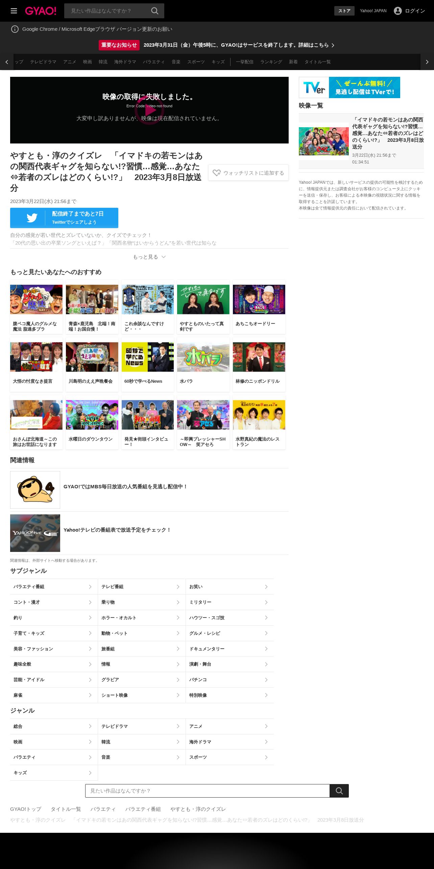
Task: Open the hamburger menu icon
Action: [x=14, y=11]
